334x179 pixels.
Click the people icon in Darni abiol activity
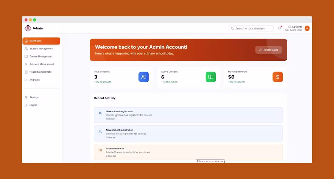click(100, 132)
